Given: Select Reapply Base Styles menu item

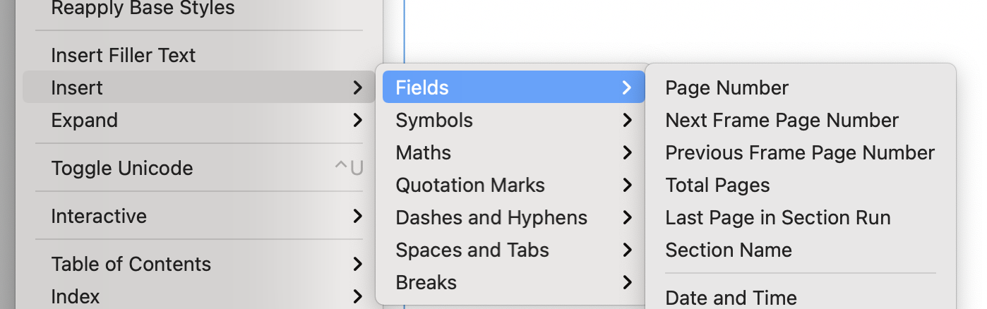Looking at the screenshot, I should click(143, 8).
